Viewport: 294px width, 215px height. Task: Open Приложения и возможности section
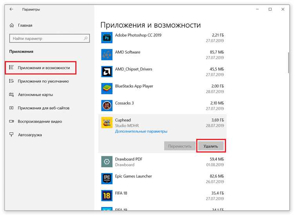(40, 68)
